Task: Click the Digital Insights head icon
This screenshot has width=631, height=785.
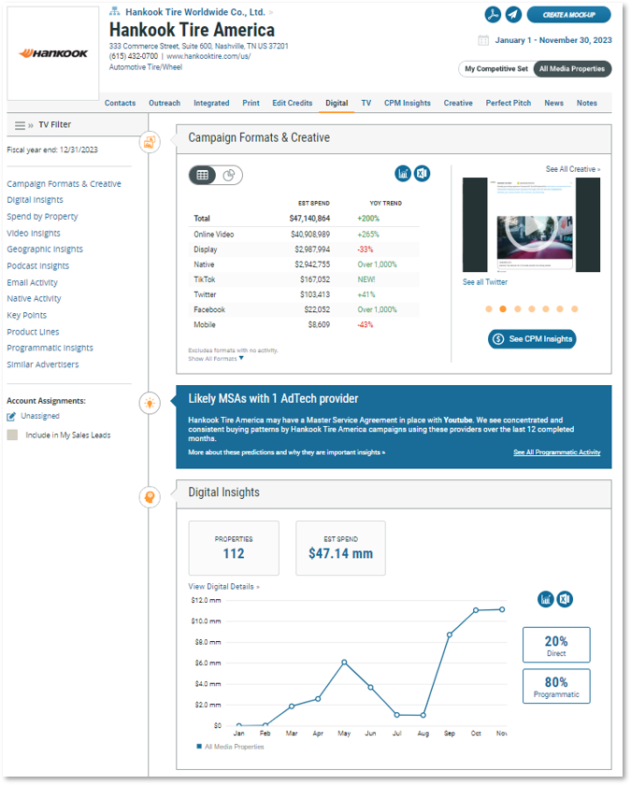Action: 150,497
